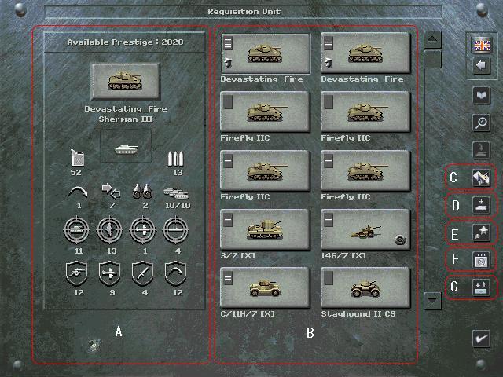
Task: Click the two-arrows movement icon
Action: coord(111,191)
